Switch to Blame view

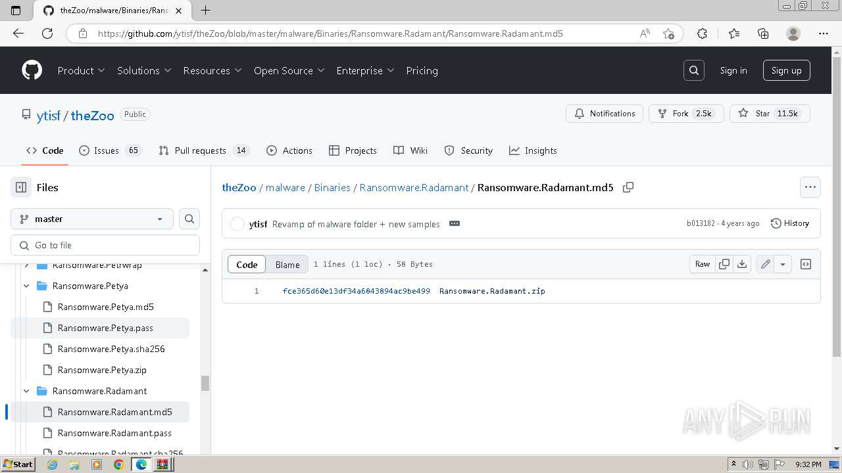[x=287, y=264]
